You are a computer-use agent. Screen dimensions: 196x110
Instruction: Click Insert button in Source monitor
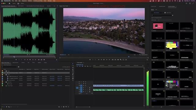point(39,60)
